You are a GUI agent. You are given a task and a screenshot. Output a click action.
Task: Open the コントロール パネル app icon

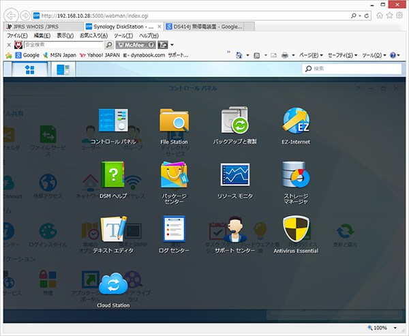point(113,121)
